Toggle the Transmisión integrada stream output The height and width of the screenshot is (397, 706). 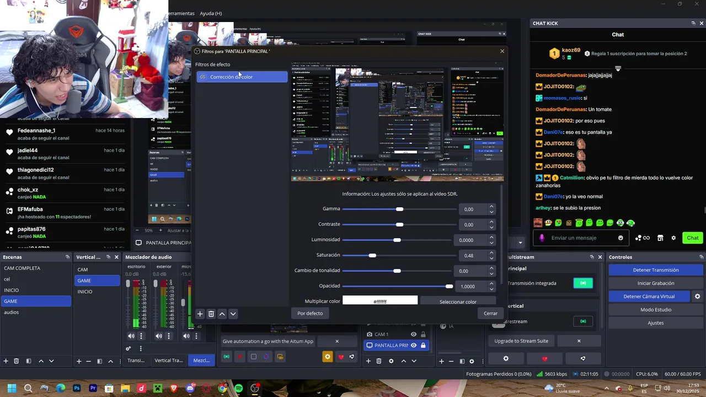pos(583,283)
